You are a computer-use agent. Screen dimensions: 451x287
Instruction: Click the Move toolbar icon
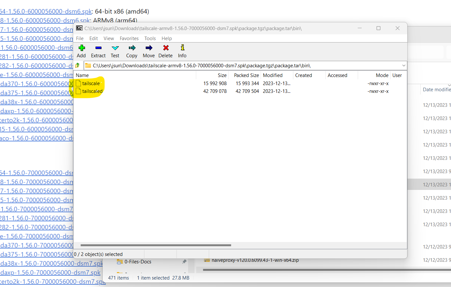[149, 48]
